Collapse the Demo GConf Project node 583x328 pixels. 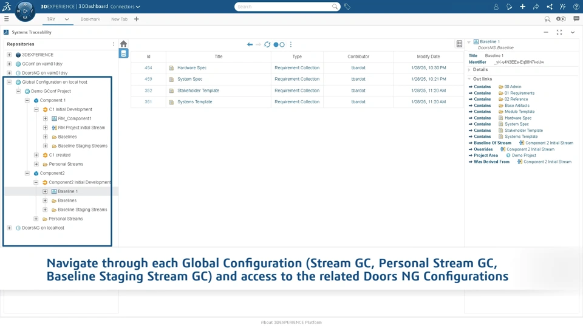[x=18, y=91]
